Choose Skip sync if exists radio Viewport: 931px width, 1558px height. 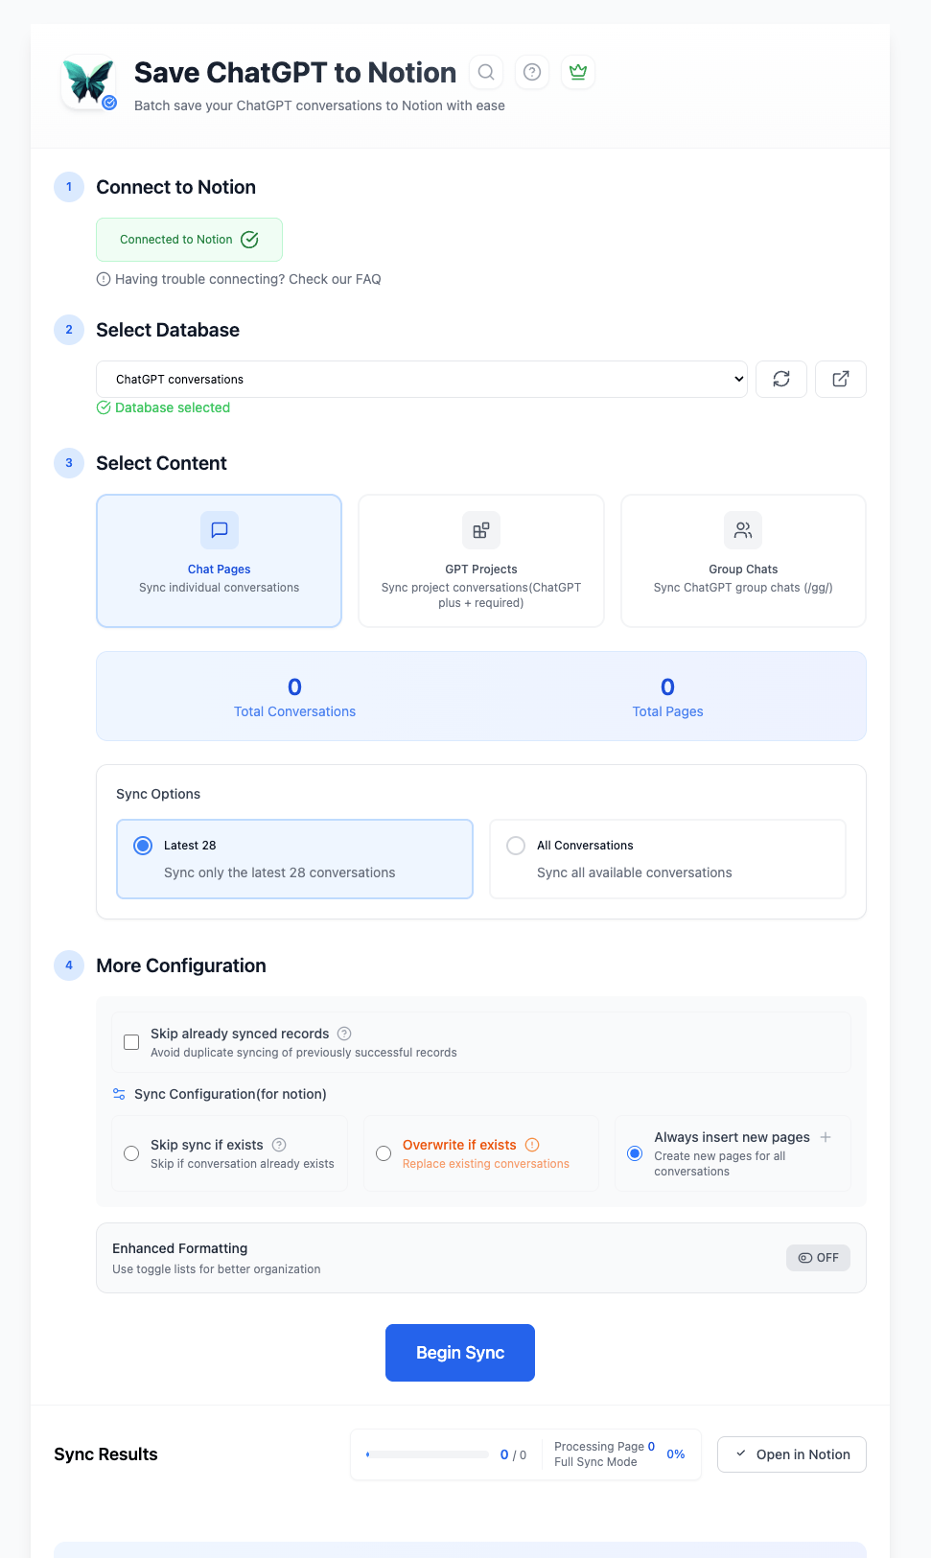[x=131, y=1153]
